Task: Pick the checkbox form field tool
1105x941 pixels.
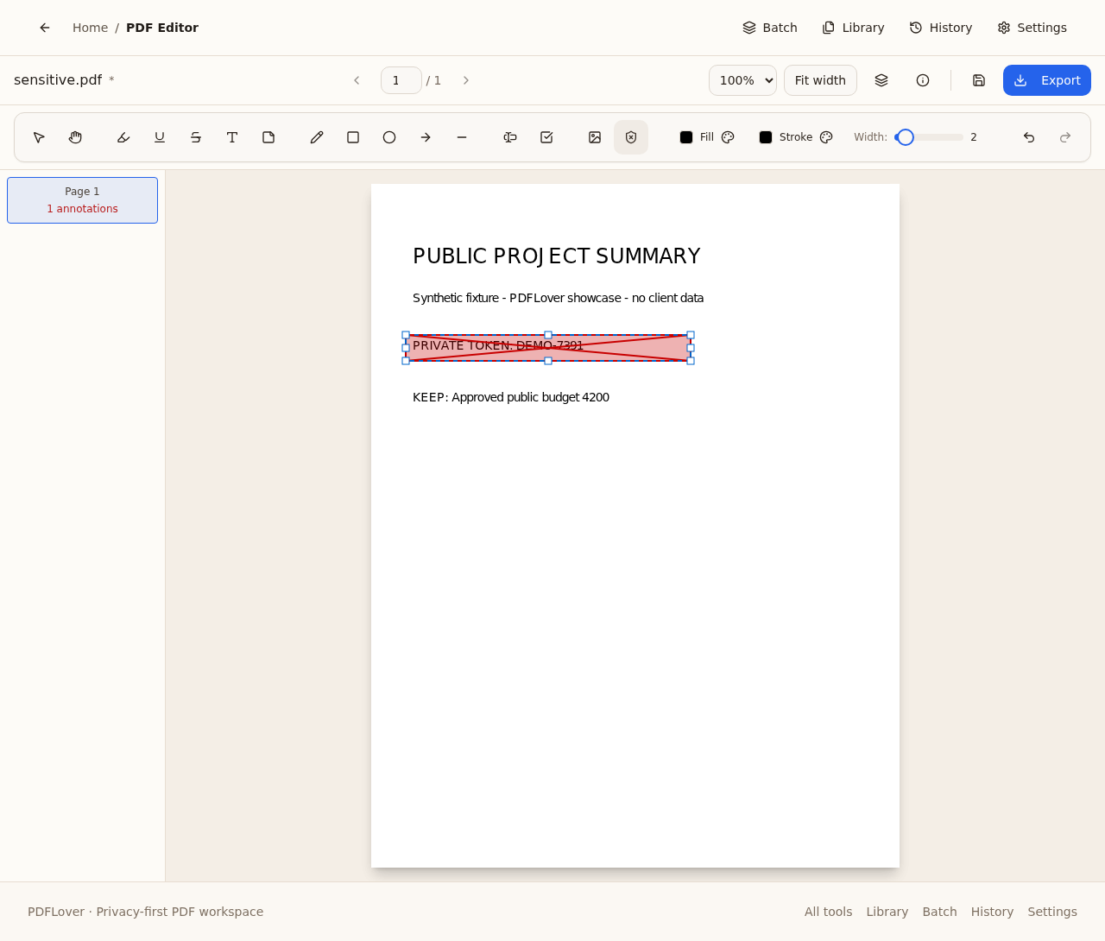Action: tap(546, 137)
